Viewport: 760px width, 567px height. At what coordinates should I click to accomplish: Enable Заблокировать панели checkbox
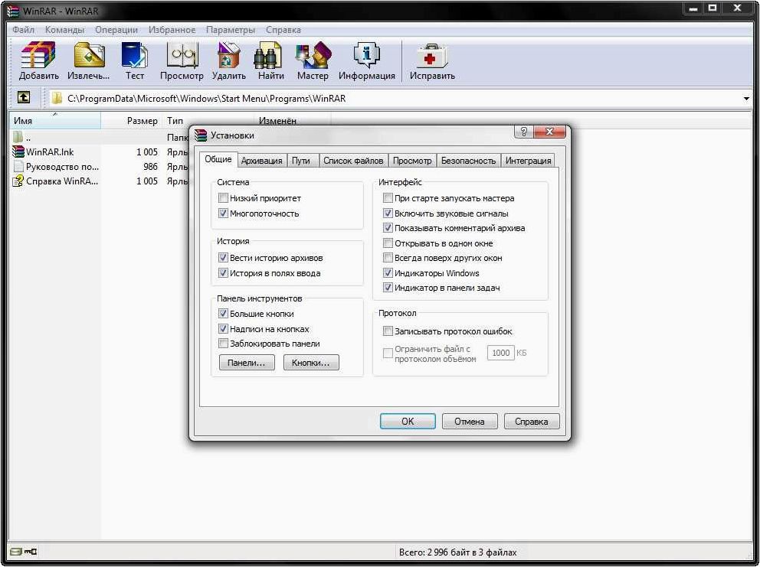[x=223, y=344]
